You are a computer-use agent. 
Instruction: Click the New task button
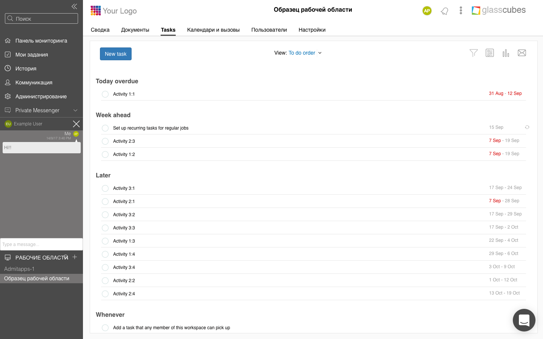tap(115, 54)
